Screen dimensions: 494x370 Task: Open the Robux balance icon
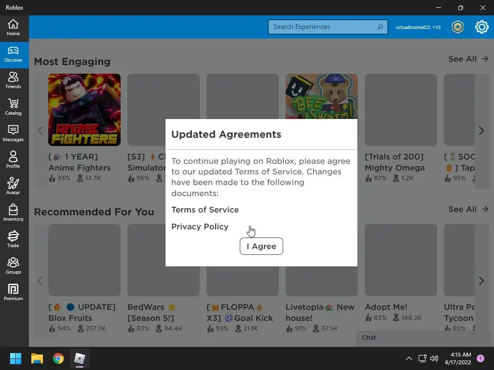pyautogui.click(x=457, y=27)
